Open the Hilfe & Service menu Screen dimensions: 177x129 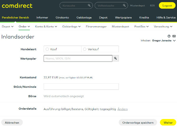(x=166, y=18)
